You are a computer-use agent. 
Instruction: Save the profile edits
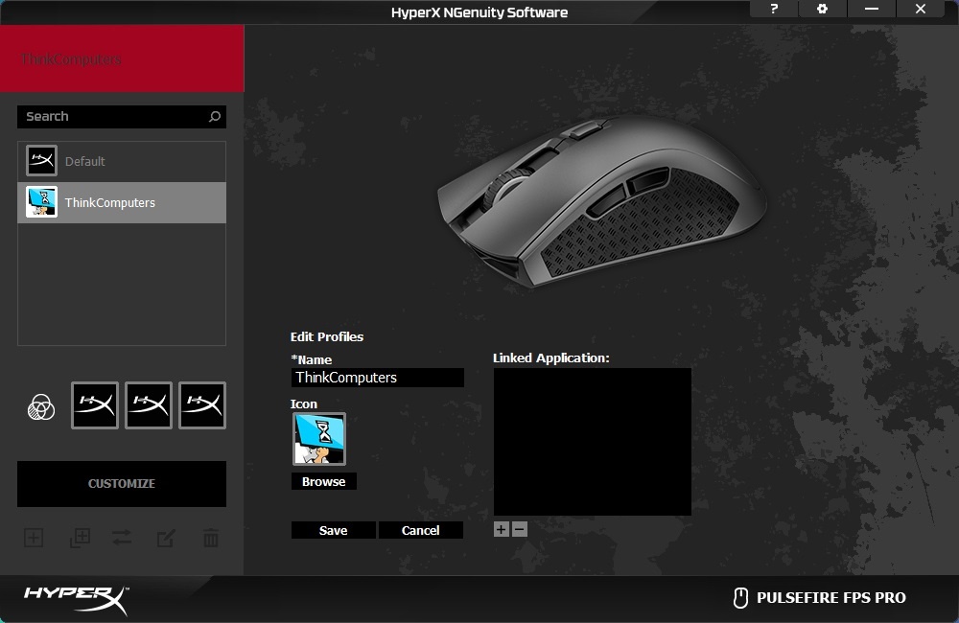click(334, 530)
